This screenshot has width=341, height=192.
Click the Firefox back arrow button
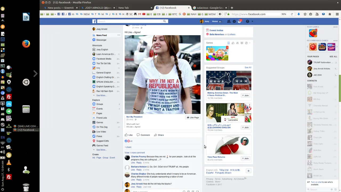click(220, 14)
